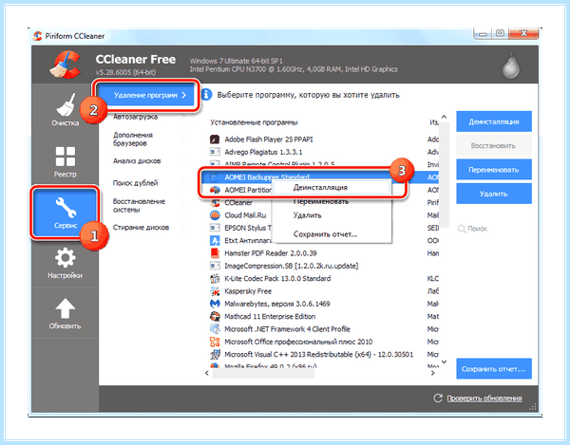Choose Деинсталляция in the context menu
570x445 pixels.
click(x=332, y=188)
